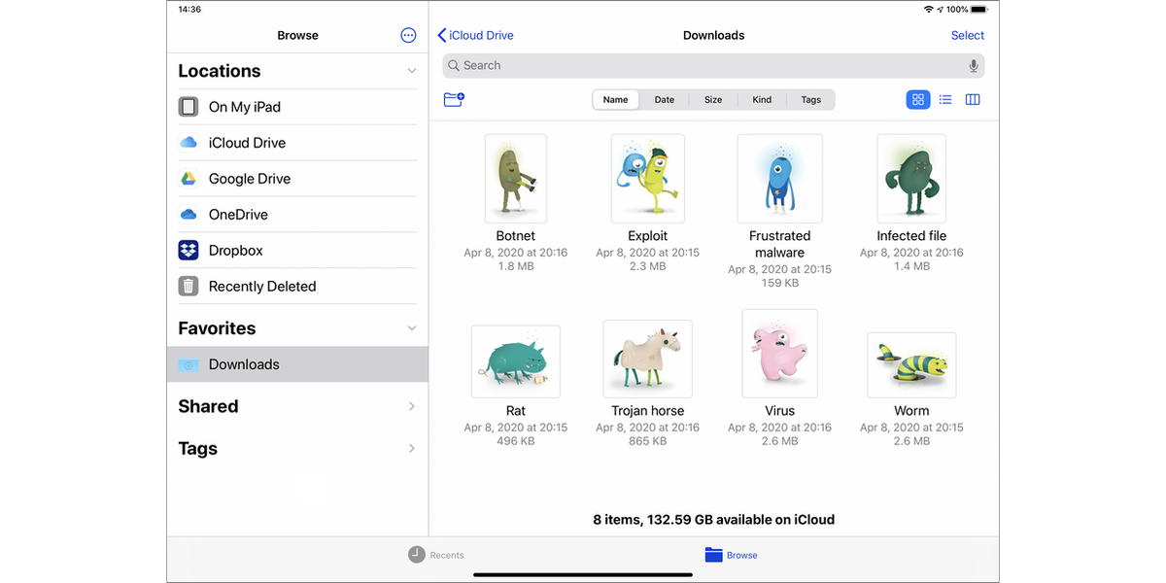The height and width of the screenshot is (583, 1166).
Task: Expand the Shared section
Action: coord(412,406)
